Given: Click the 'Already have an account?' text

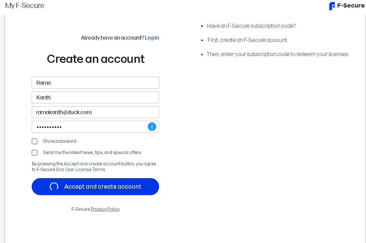Looking at the screenshot, I should (x=112, y=38).
